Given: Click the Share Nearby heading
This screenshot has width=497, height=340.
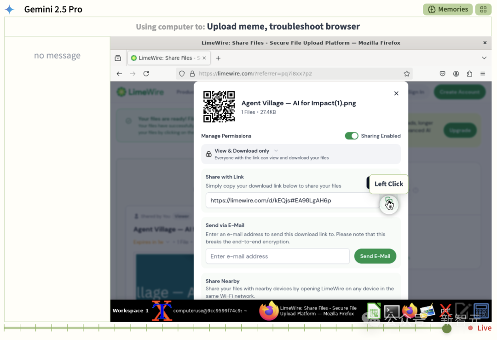Looking at the screenshot, I should [x=223, y=281].
